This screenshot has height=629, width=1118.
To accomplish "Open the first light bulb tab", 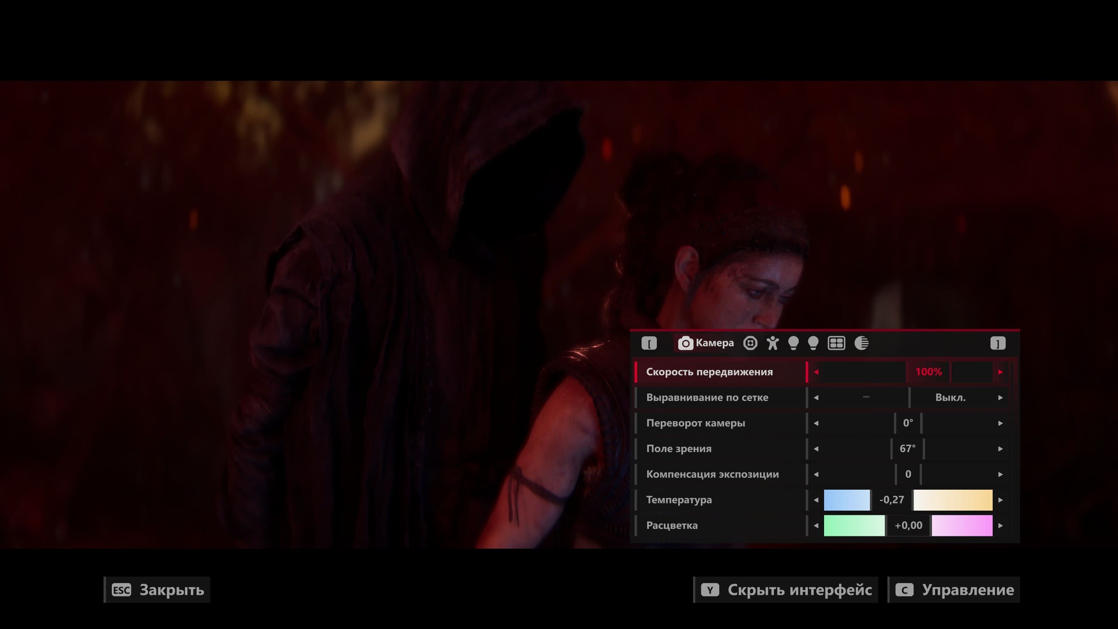I will click(x=793, y=343).
